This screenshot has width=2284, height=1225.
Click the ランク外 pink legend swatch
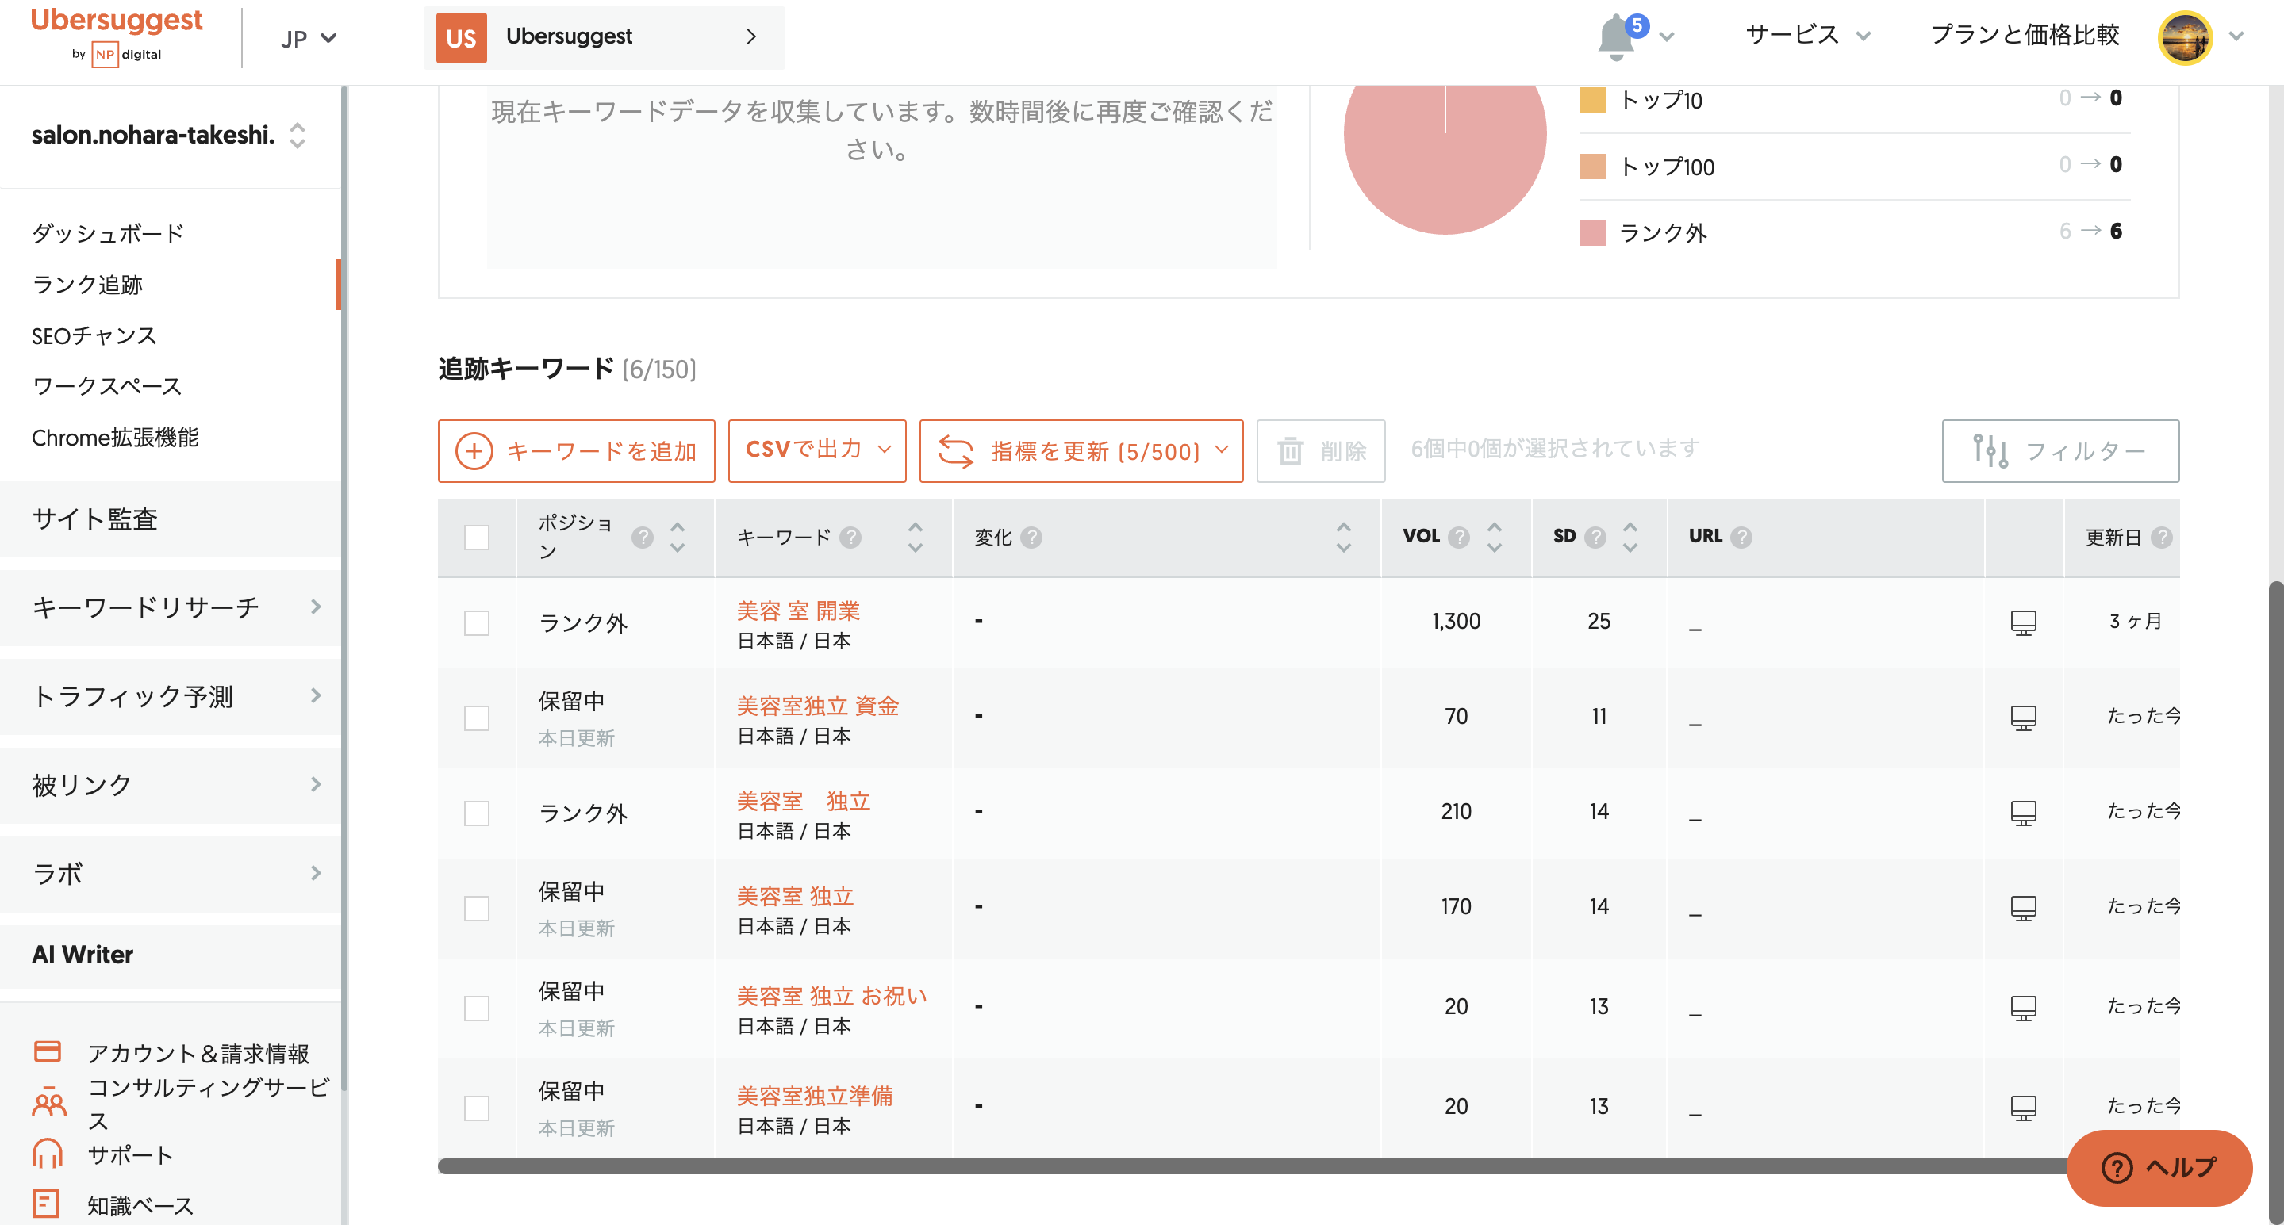tap(1592, 233)
